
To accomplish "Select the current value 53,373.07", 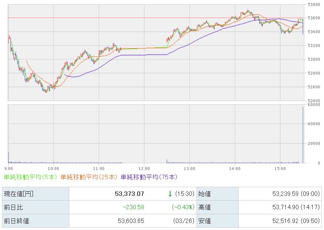I will click(x=129, y=194).
